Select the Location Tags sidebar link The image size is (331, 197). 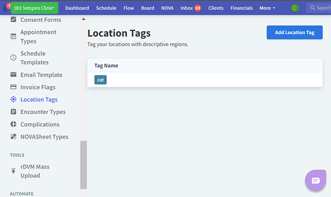39,99
